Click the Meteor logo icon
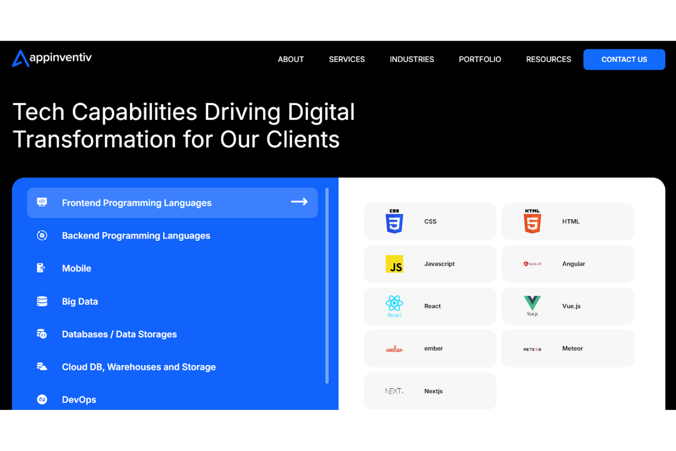 coord(532,349)
